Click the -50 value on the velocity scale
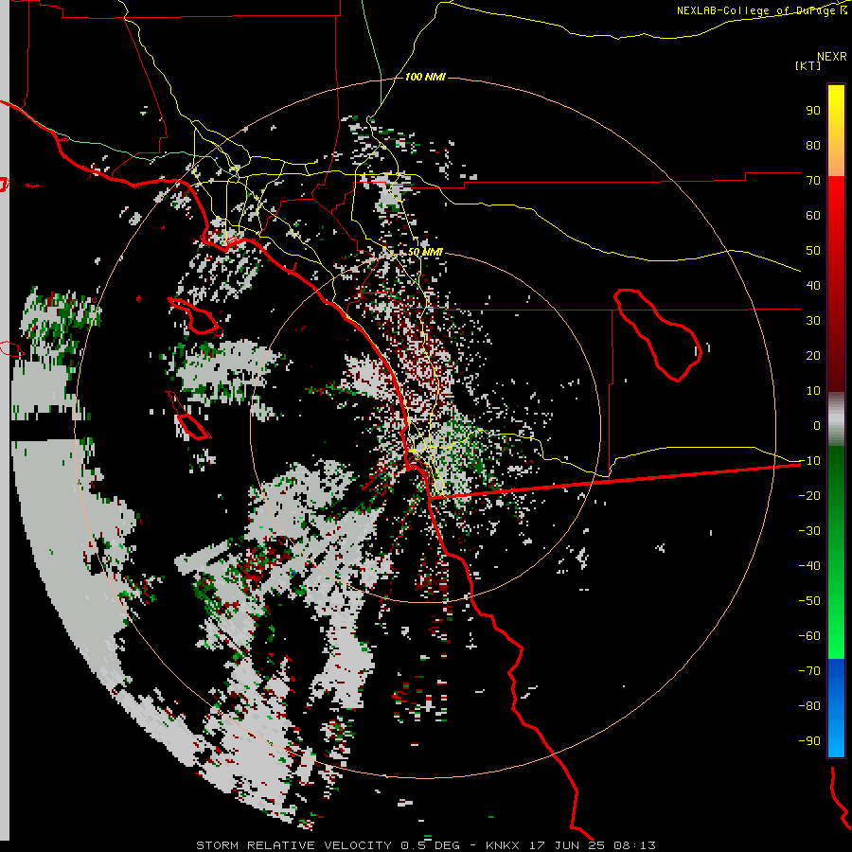This screenshot has height=852, width=852. (809, 601)
